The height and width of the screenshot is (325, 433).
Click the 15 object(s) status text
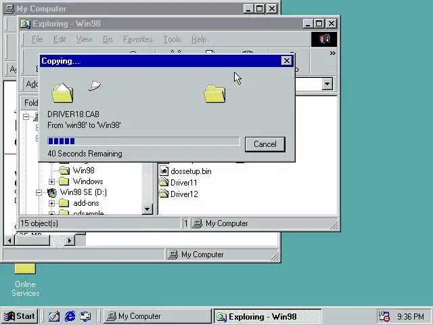click(x=39, y=223)
